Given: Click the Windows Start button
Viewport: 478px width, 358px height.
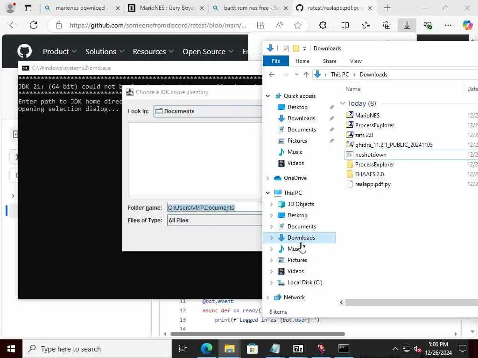Looking at the screenshot, I should [11, 349].
